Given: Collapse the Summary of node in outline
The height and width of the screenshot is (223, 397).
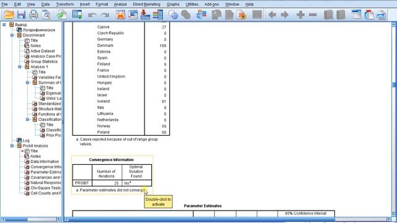Looking at the screenshot, I should pyautogui.click(x=27, y=82).
